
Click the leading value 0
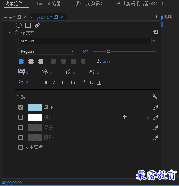coord(74,72)
